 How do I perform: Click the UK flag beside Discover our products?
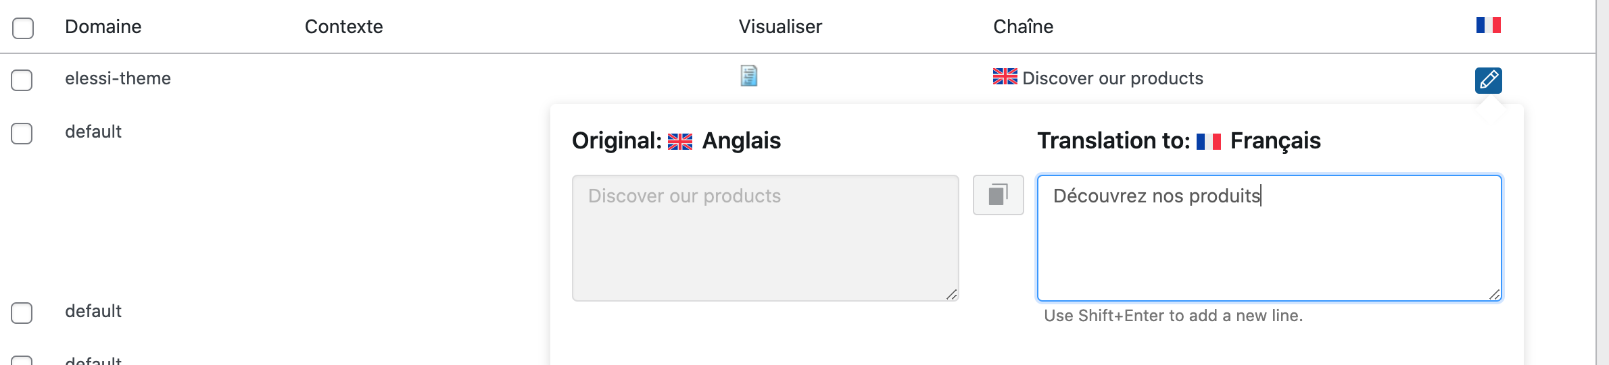(x=1005, y=77)
